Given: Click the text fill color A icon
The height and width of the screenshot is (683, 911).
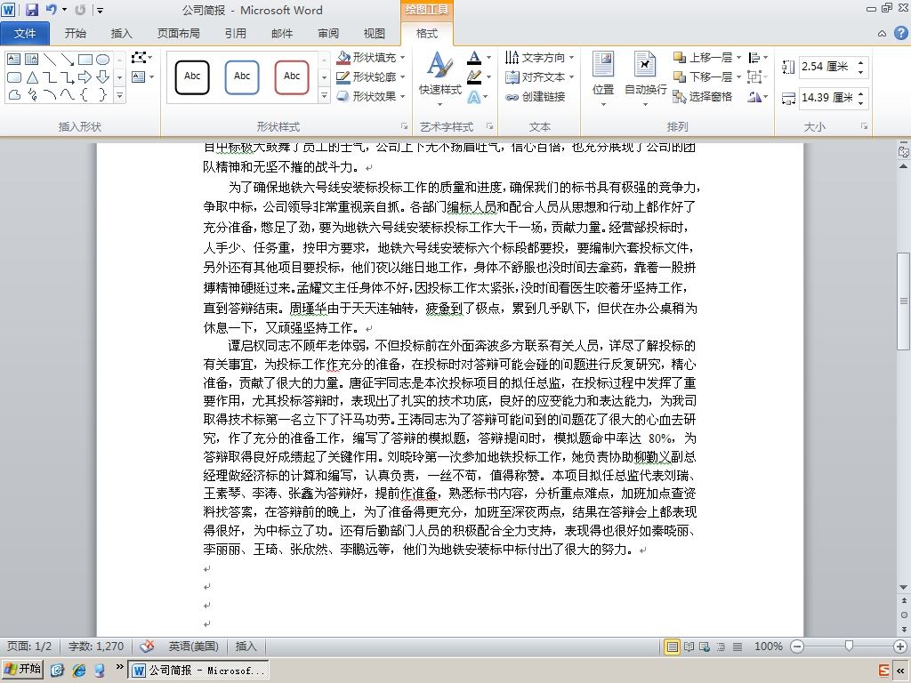Looking at the screenshot, I should click(474, 58).
